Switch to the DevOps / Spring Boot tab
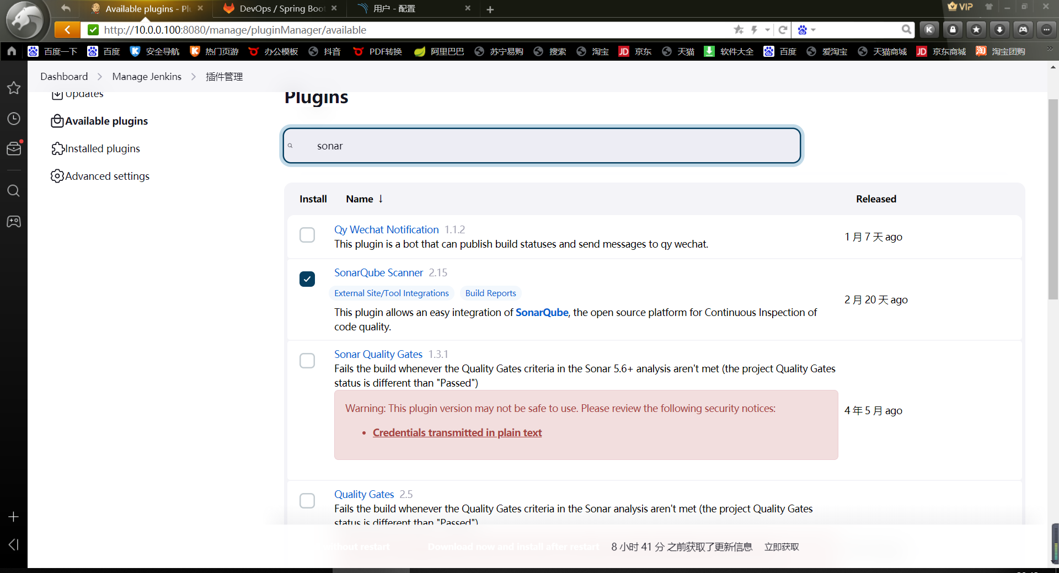1059x573 pixels. click(280, 8)
